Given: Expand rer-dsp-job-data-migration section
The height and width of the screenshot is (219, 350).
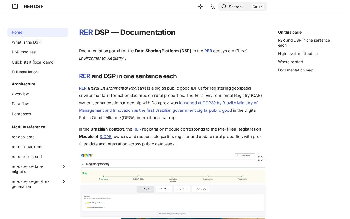Looking at the screenshot, I should pos(64,166).
